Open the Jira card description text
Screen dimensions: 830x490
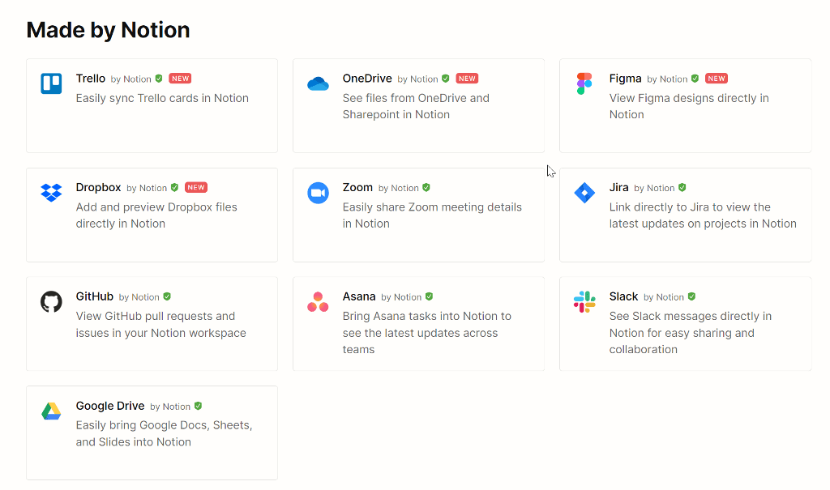click(703, 215)
